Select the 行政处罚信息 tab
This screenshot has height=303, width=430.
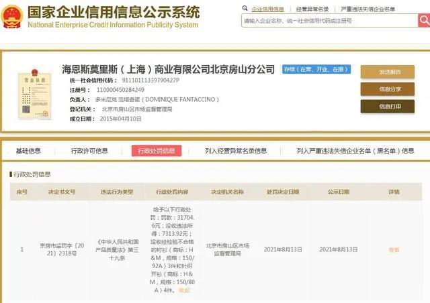[x=157, y=151]
